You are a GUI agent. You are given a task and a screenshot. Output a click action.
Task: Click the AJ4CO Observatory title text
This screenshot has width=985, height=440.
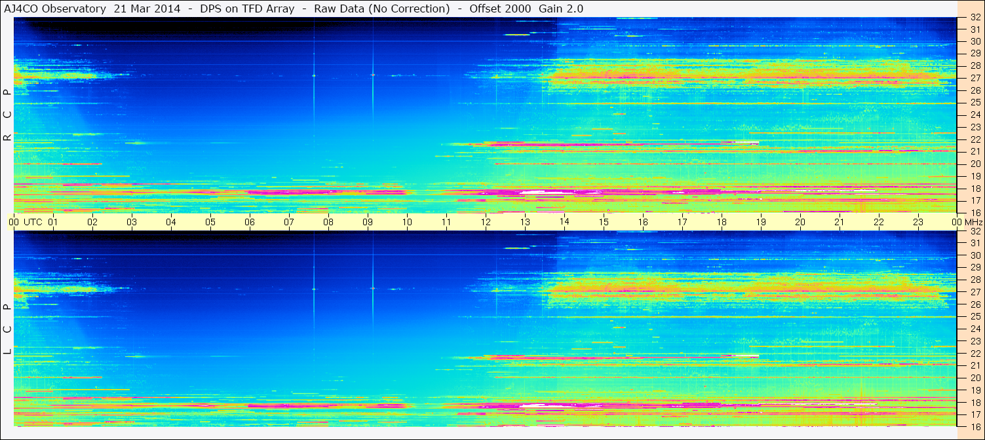pyautogui.click(x=55, y=9)
